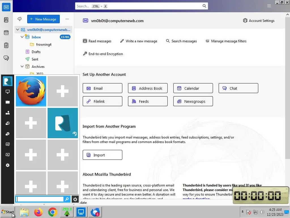Click the Start button on the taskbar
Image resolution: width=290 pixels, height=218 pixels.
pos(7,212)
